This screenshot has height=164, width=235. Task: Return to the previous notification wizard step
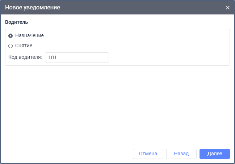pos(181,154)
